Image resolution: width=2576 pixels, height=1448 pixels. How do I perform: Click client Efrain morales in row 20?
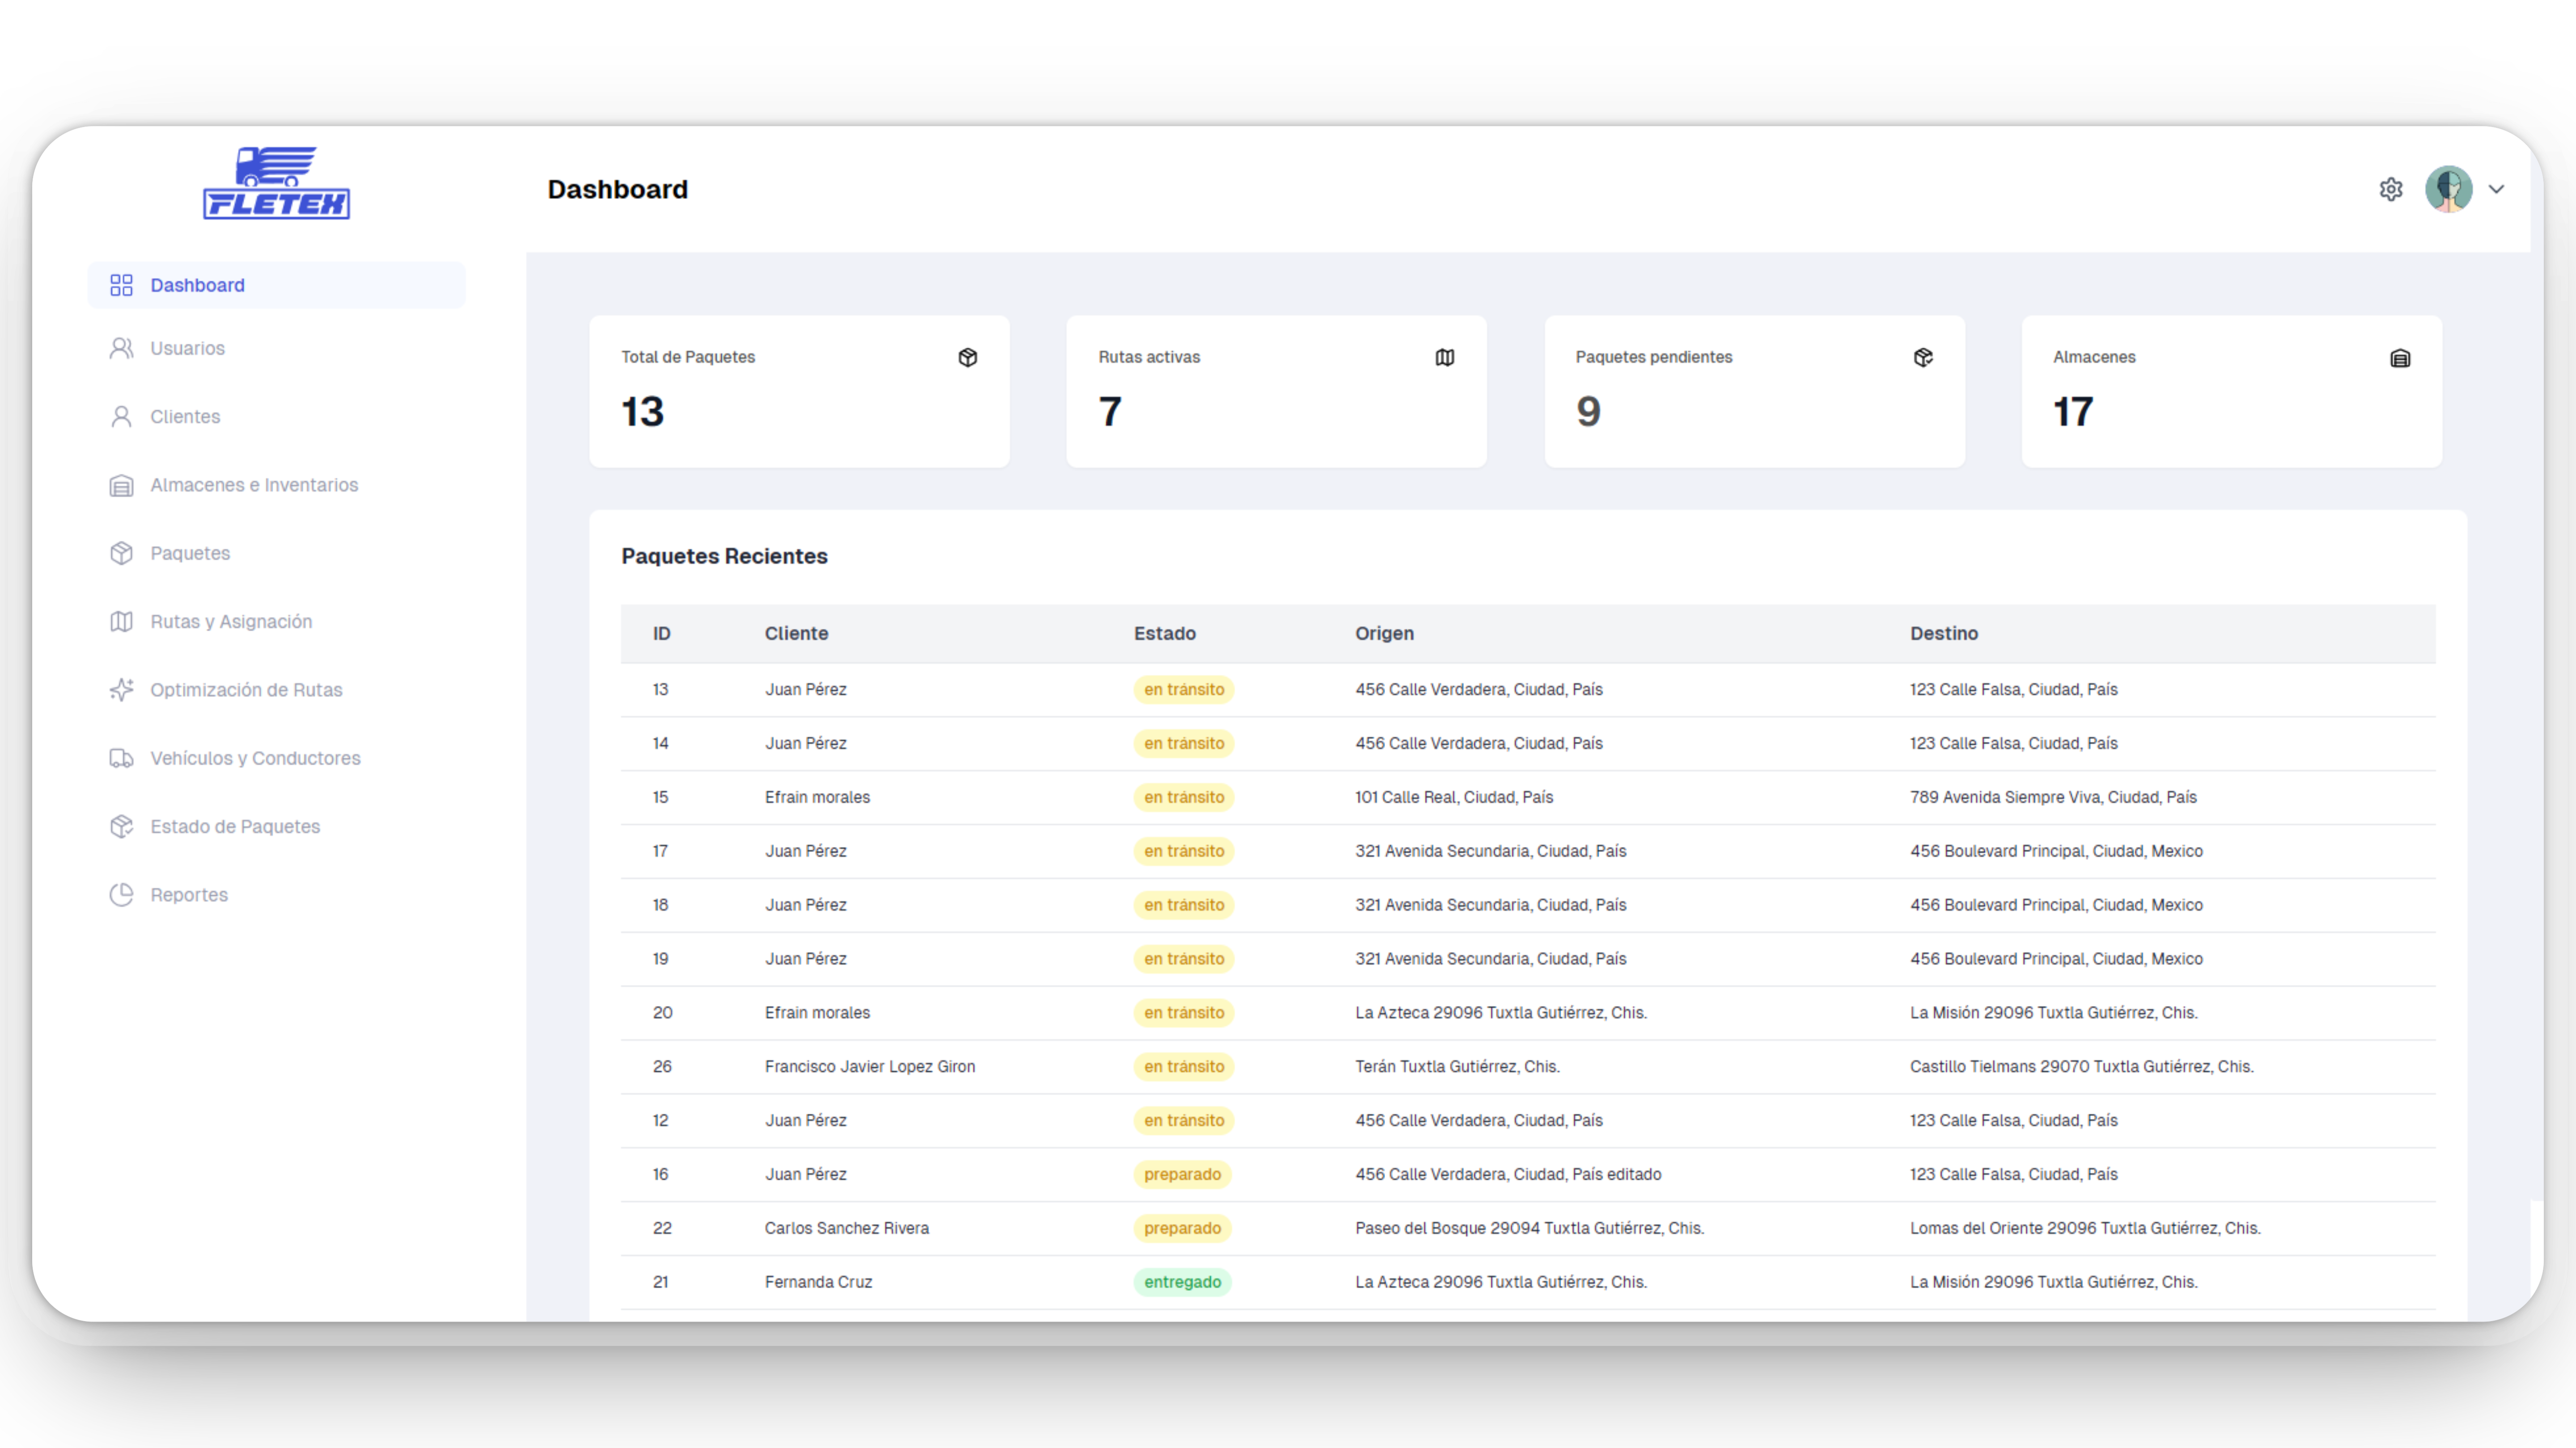tap(818, 1013)
